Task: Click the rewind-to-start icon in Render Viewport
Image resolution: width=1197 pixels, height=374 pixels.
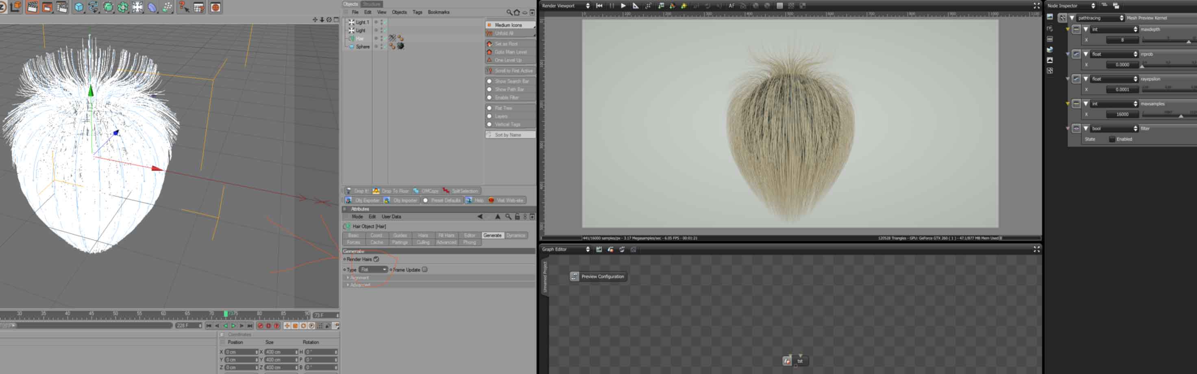Action: point(599,6)
